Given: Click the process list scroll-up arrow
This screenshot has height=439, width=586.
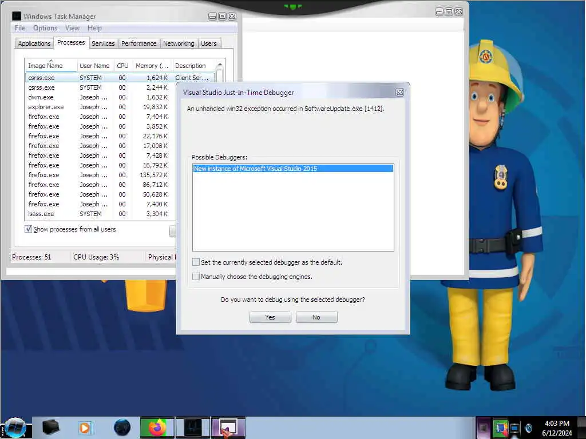Looking at the screenshot, I should pyautogui.click(x=220, y=65).
